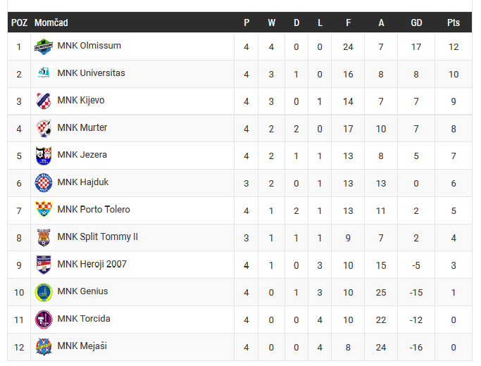
Task: Sort table by Pts column header
Action: (453, 23)
